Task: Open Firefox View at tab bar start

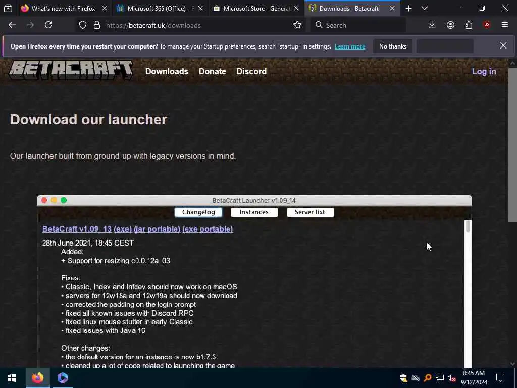Action: pos(8,8)
